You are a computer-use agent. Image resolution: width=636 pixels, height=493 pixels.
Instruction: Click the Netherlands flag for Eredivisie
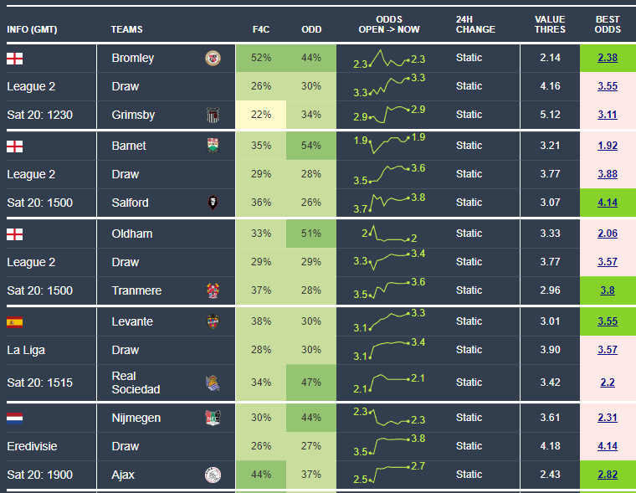coord(15,419)
